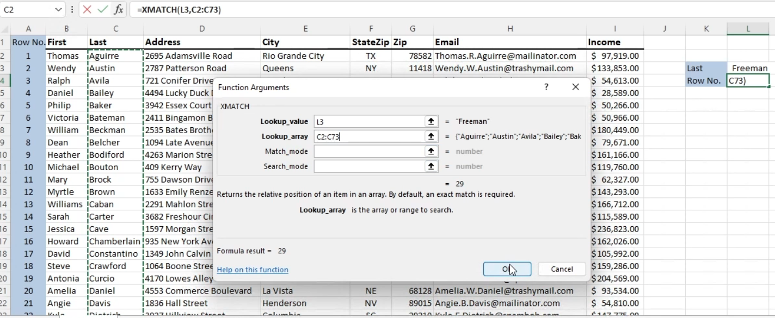
Task: Select column E header
Action: [x=305, y=29]
